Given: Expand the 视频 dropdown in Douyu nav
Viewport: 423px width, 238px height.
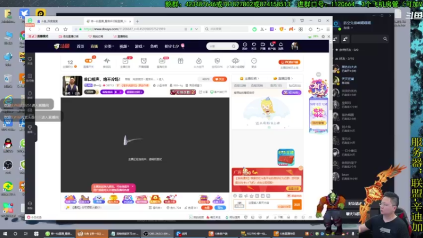Looking at the screenshot, I should 124,47.
